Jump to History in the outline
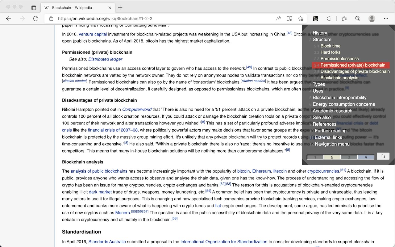 320,33
